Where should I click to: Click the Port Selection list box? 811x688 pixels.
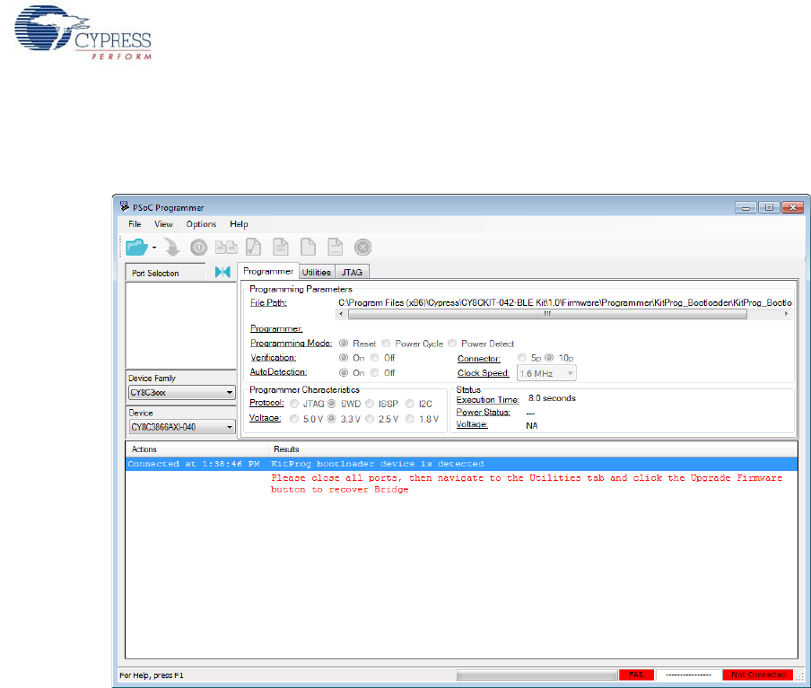tap(180, 326)
